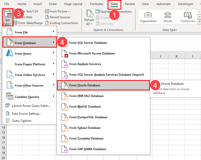Open the Page Layout tab
This screenshot has width=201, height=160.
point(73,4)
